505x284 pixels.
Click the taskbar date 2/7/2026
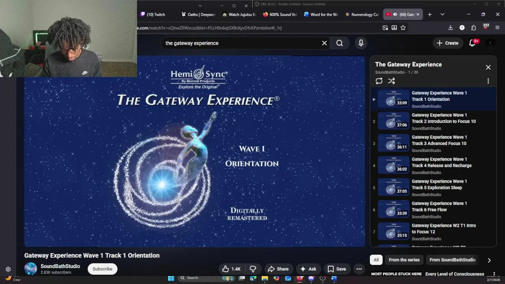click(493, 280)
